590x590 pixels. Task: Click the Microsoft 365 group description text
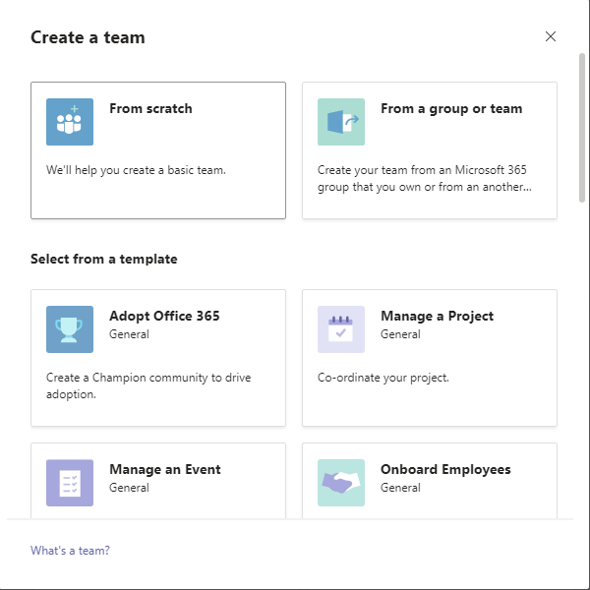click(x=425, y=178)
